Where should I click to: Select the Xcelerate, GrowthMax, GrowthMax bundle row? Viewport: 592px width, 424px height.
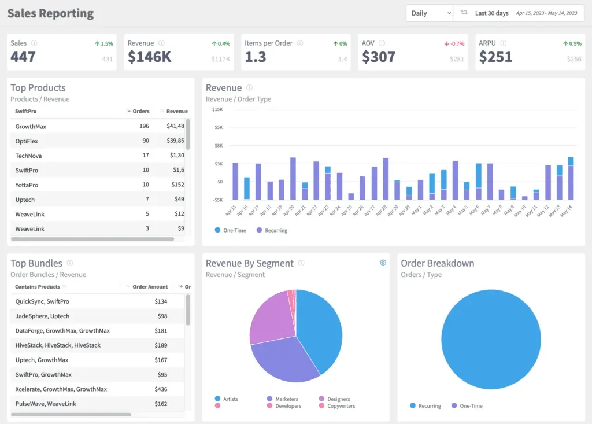point(97,389)
